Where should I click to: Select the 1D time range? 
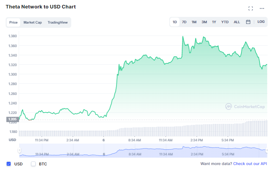(175, 22)
